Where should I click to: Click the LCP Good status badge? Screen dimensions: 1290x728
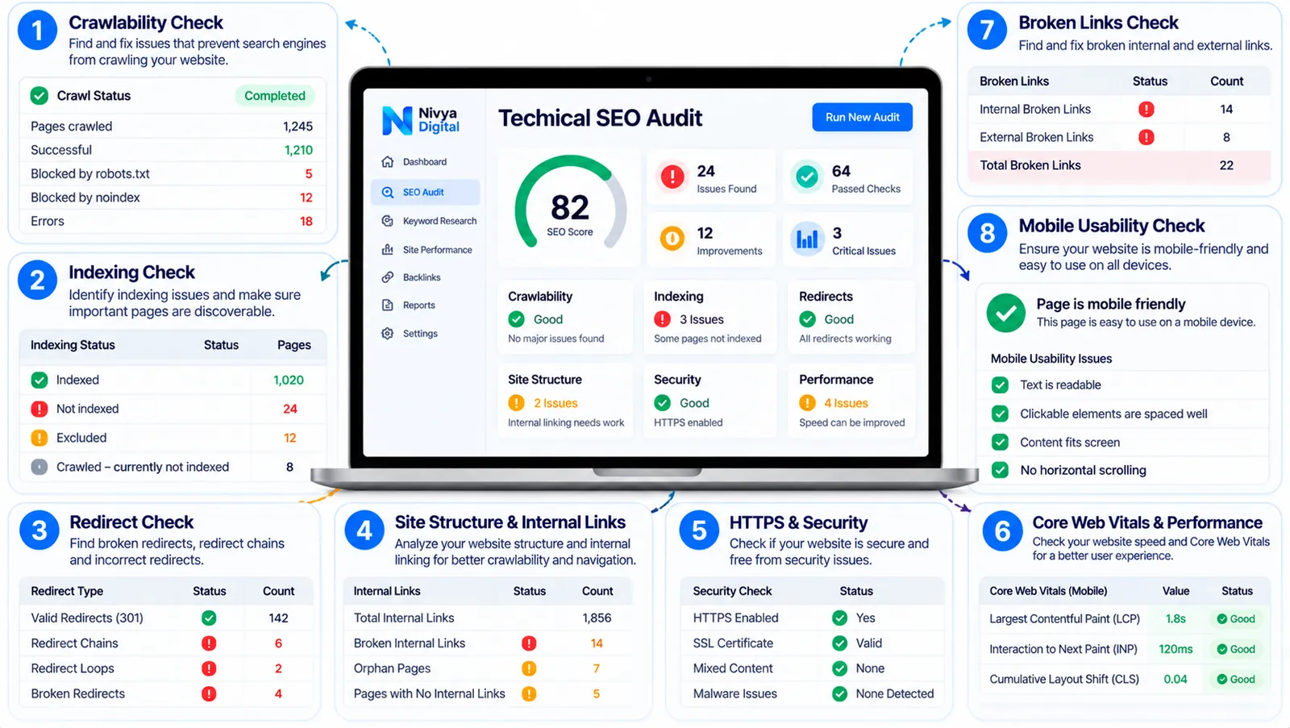tap(1236, 619)
